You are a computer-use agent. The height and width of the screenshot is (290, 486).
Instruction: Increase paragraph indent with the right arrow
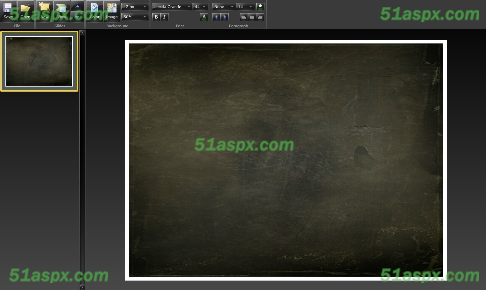tap(225, 17)
